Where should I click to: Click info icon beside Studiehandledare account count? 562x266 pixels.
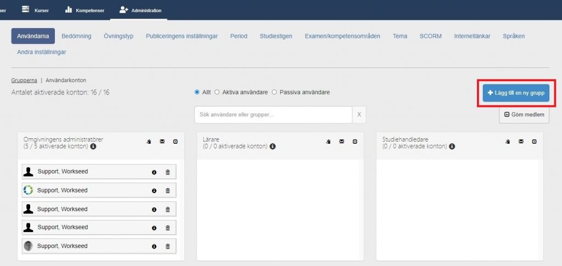(x=452, y=146)
